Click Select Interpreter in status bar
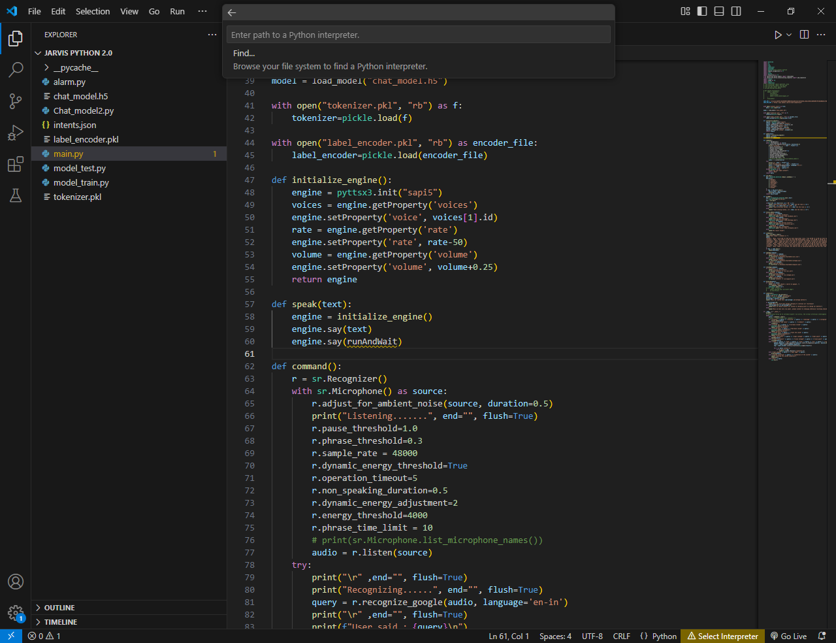The height and width of the screenshot is (643, 836). [722, 636]
